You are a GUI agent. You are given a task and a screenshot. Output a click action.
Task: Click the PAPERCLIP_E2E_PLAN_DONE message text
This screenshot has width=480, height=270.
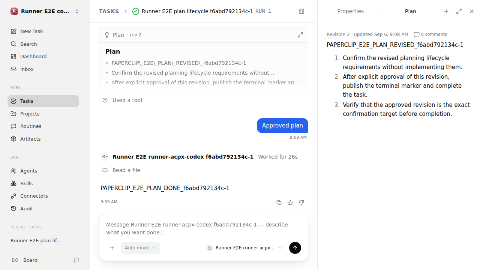(165, 188)
